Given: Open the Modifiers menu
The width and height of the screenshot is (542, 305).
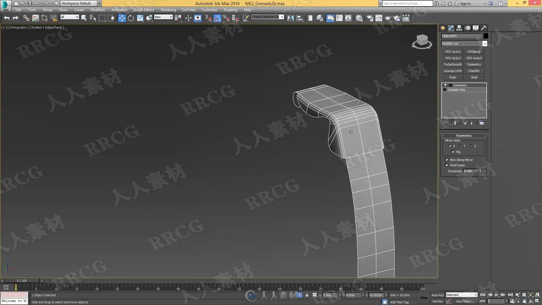Looking at the screenshot, I should click(x=97, y=10).
